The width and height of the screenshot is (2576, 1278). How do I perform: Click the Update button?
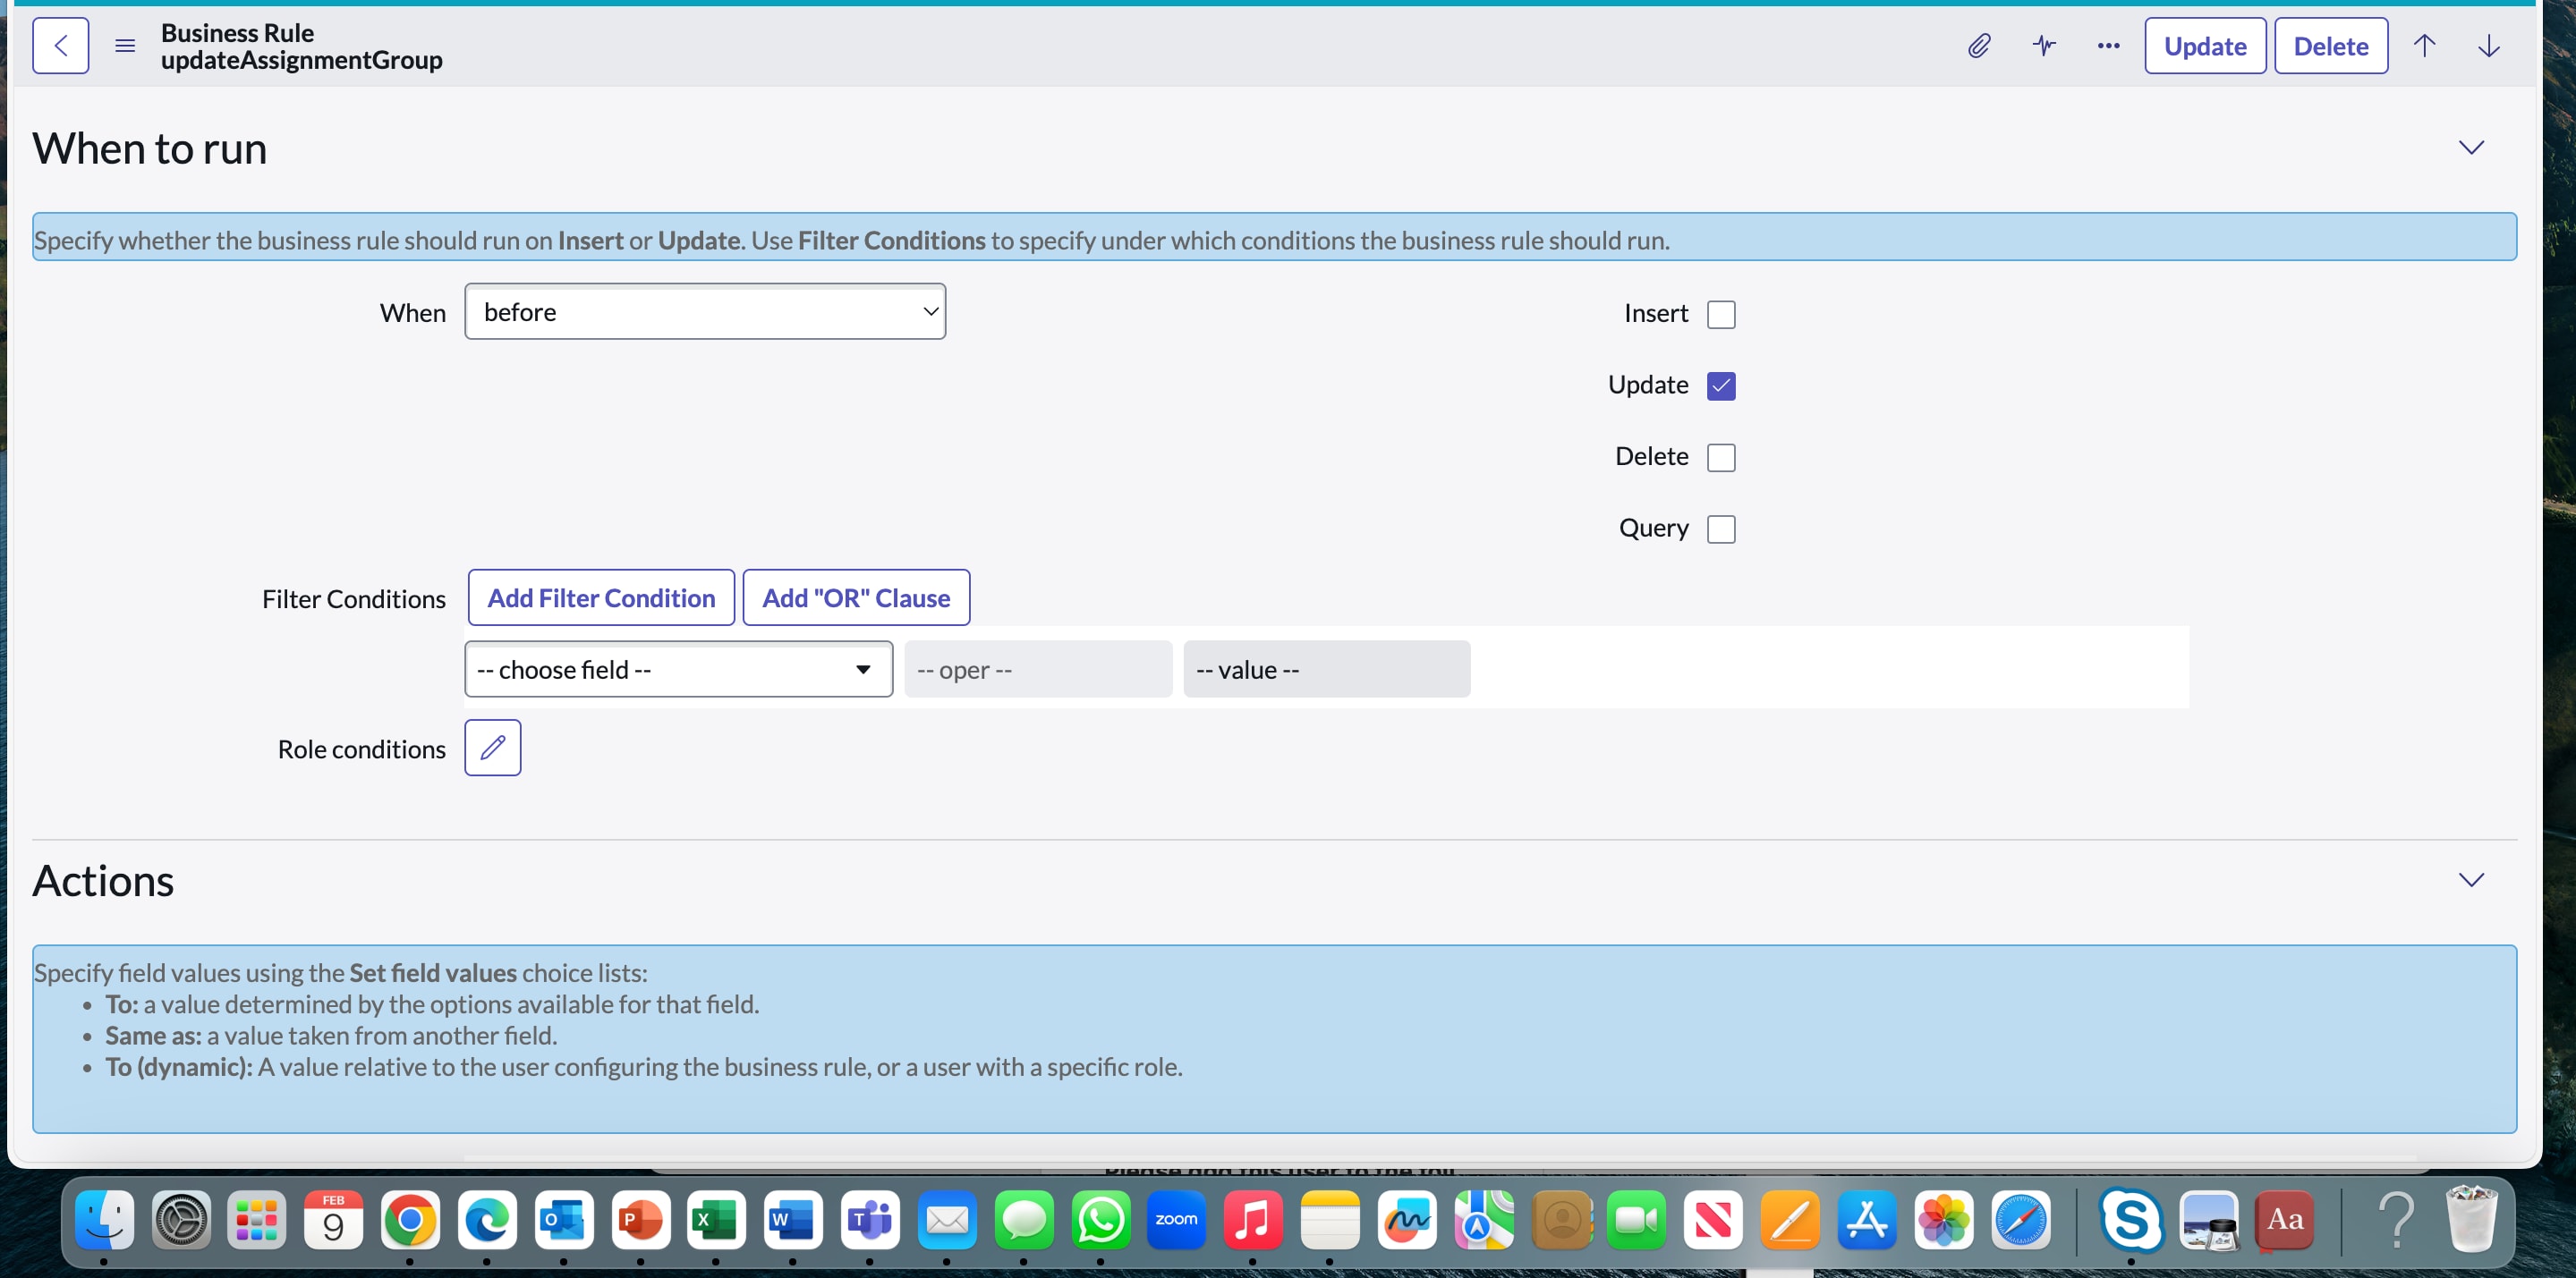click(2205, 46)
